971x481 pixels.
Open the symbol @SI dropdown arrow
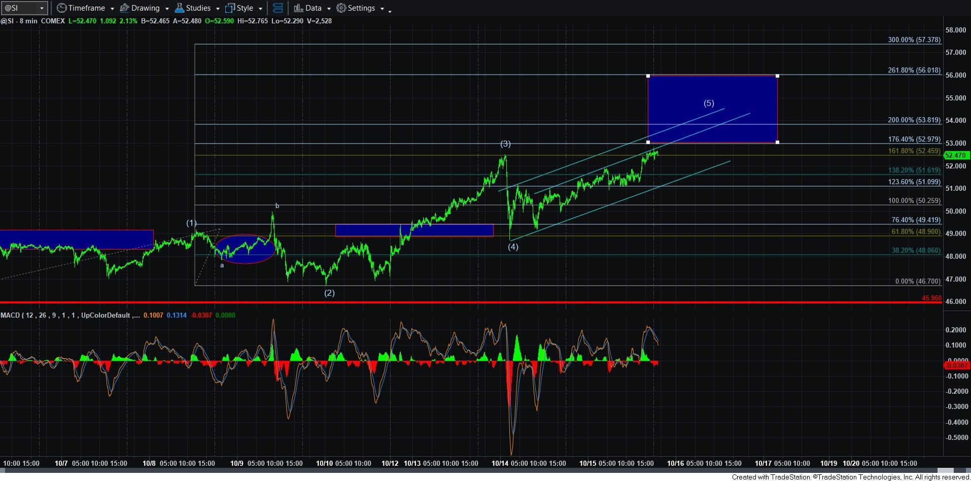[42, 8]
